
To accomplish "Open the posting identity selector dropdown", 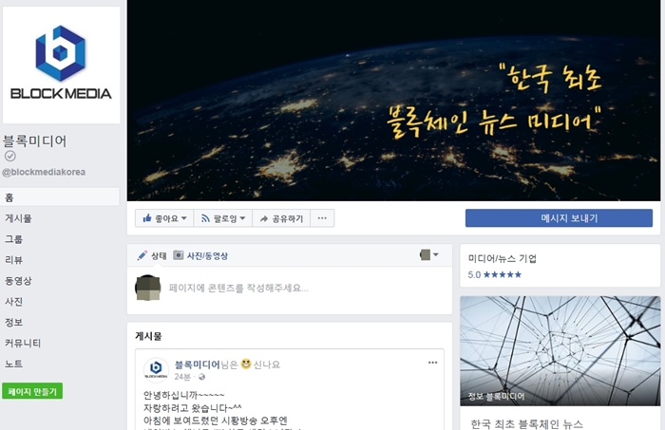I will (429, 254).
